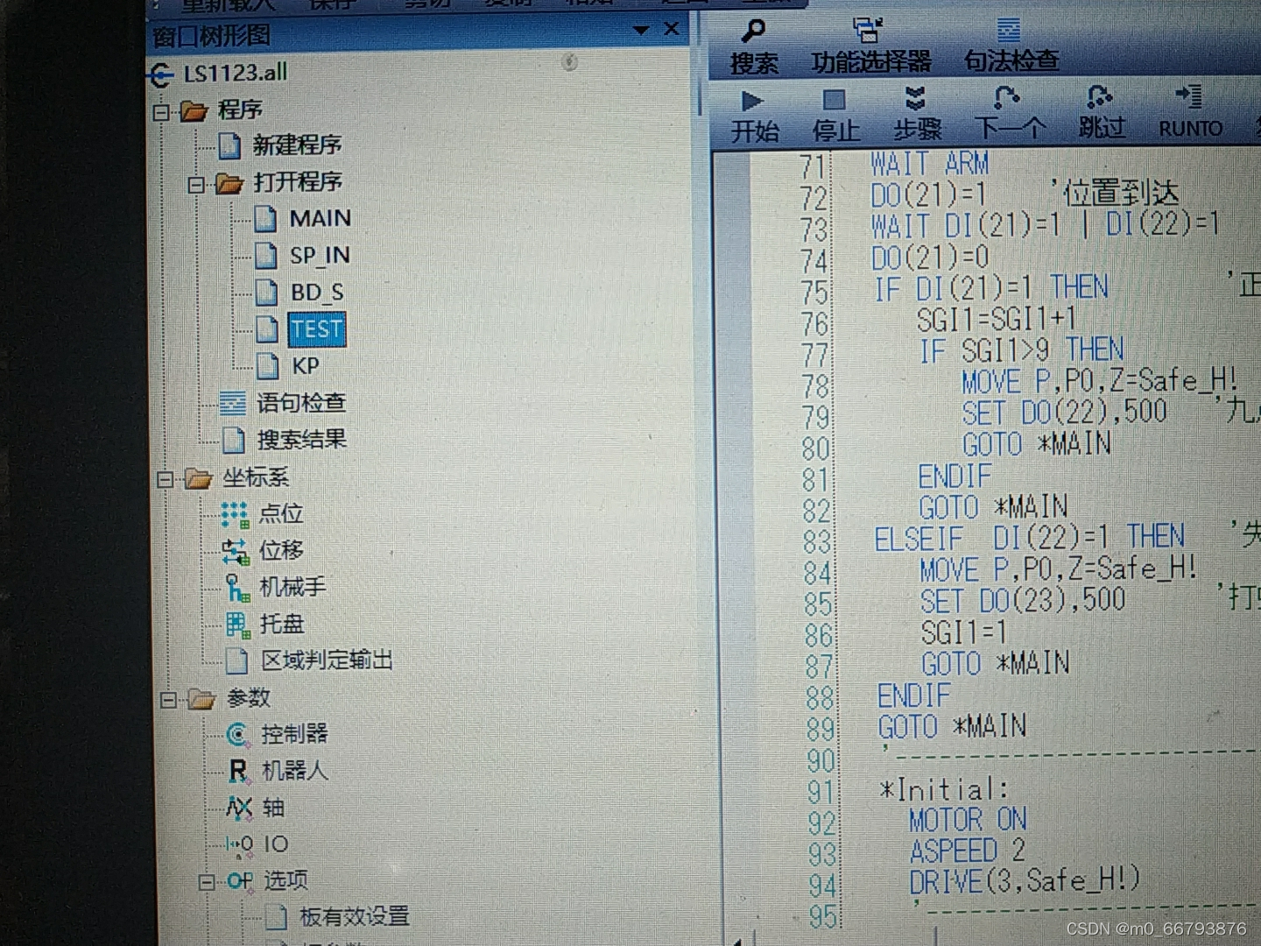Click the Skip (跳过) debug icon

click(x=1099, y=96)
